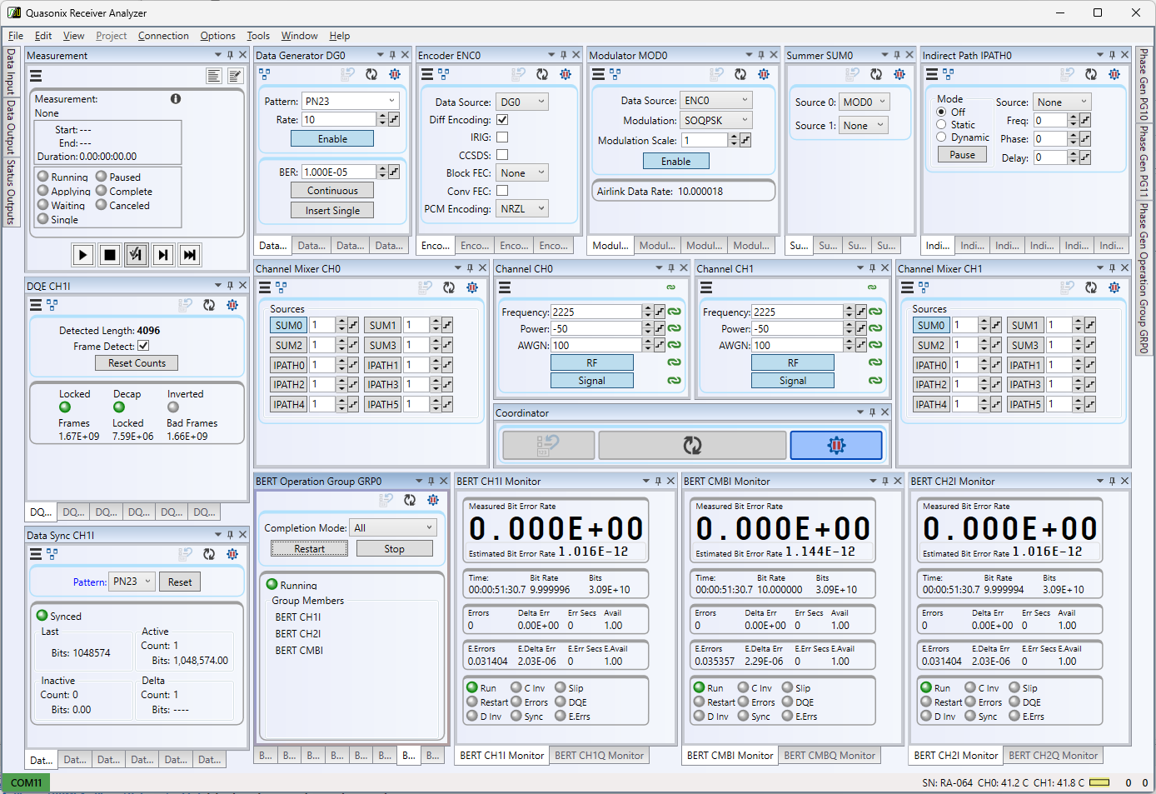The width and height of the screenshot is (1156, 794).
Task: Open the Block FEC dropdown
Action: point(522,172)
